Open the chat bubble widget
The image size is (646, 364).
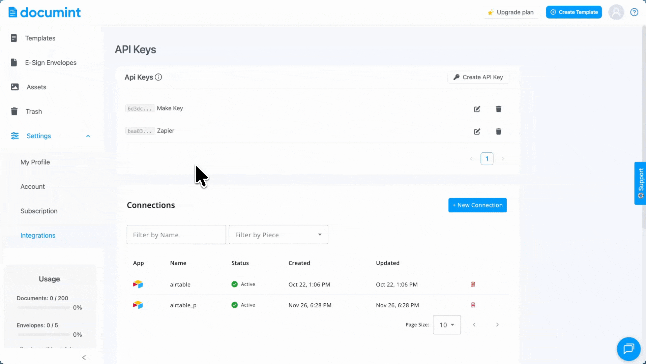[628, 349]
